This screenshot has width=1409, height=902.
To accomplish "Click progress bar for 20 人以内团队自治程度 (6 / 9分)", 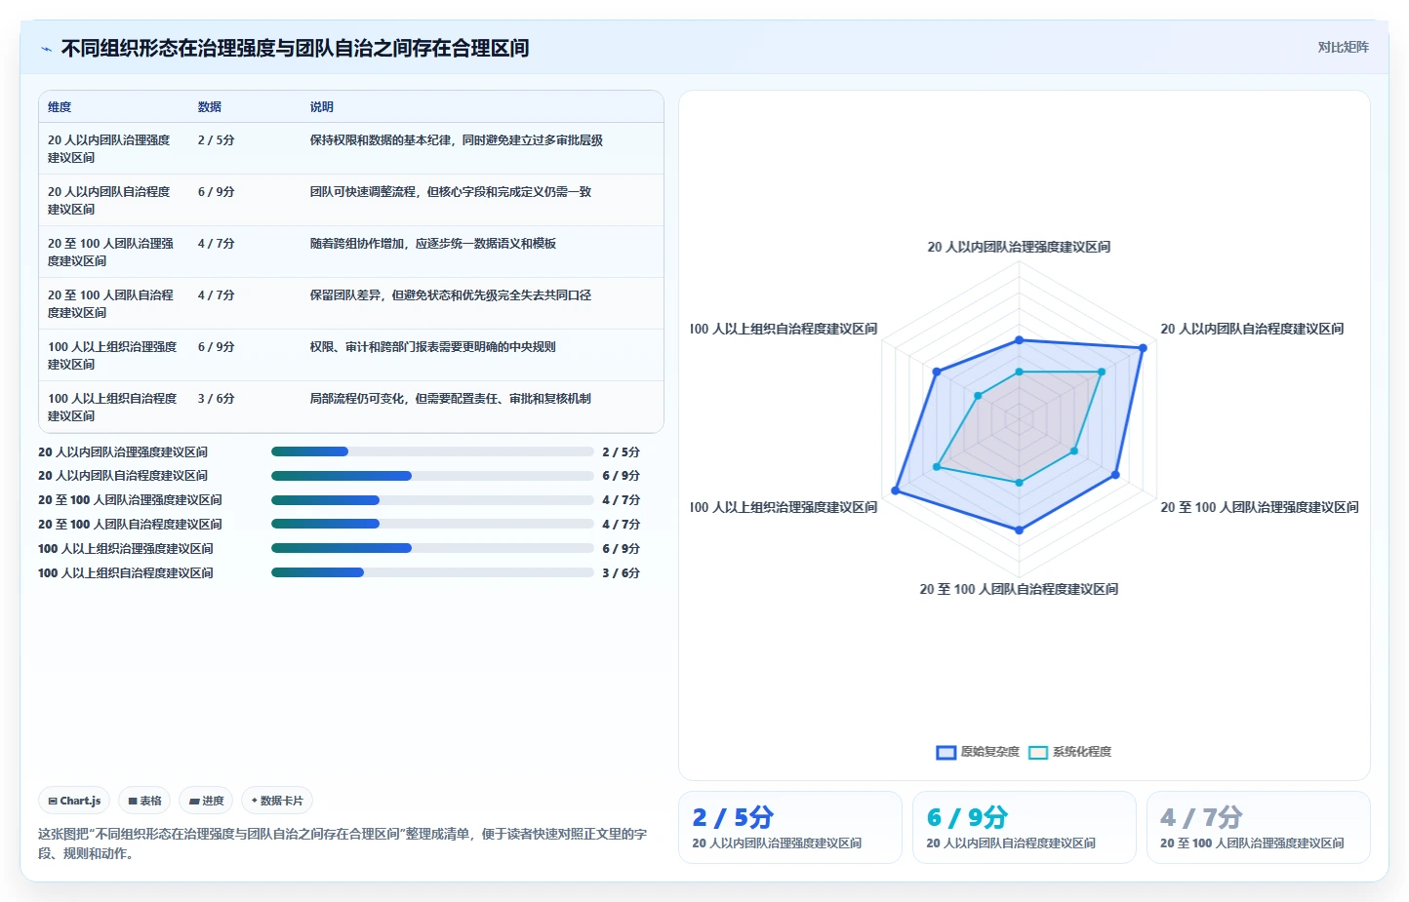I will [x=432, y=476].
